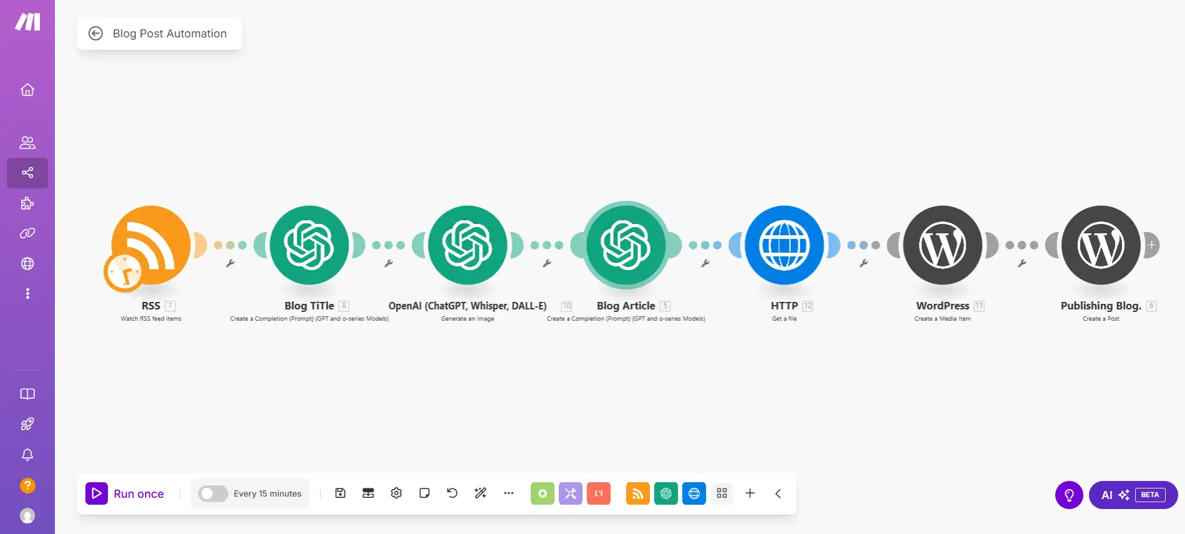The height and width of the screenshot is (534, 1185).
Task: Open the Blog Article OpenAI module
Action: [x=626, y=245]
